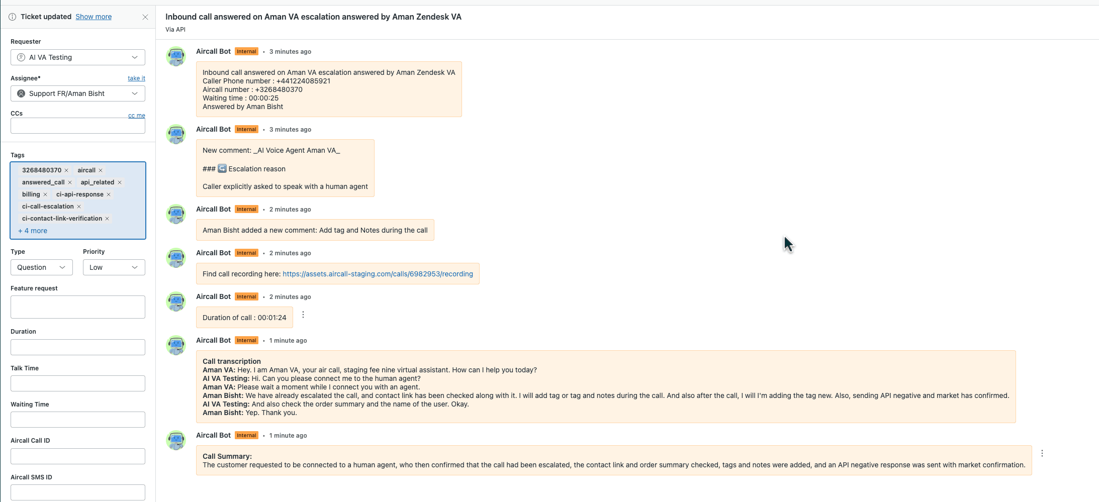Change the Priority dropdown set to Low
The height and width of the screenshot is (502, 1099).
click(x=114, y=267)
